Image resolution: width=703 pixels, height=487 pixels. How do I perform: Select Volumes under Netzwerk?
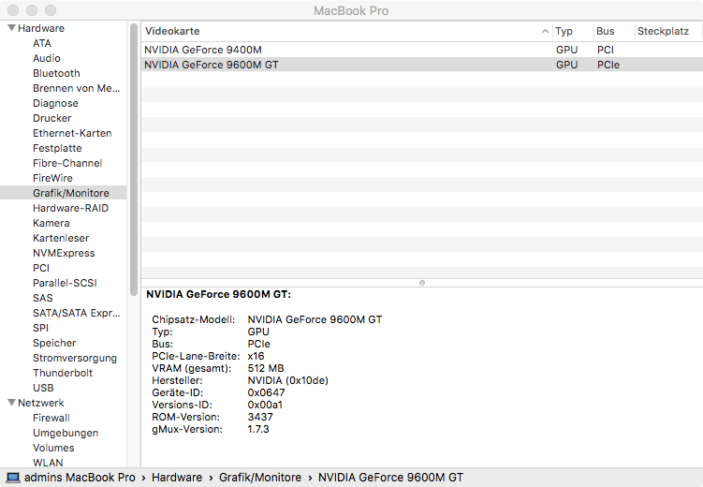point(53,448)
